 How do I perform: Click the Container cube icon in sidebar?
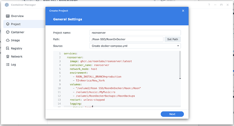[8, 32]
